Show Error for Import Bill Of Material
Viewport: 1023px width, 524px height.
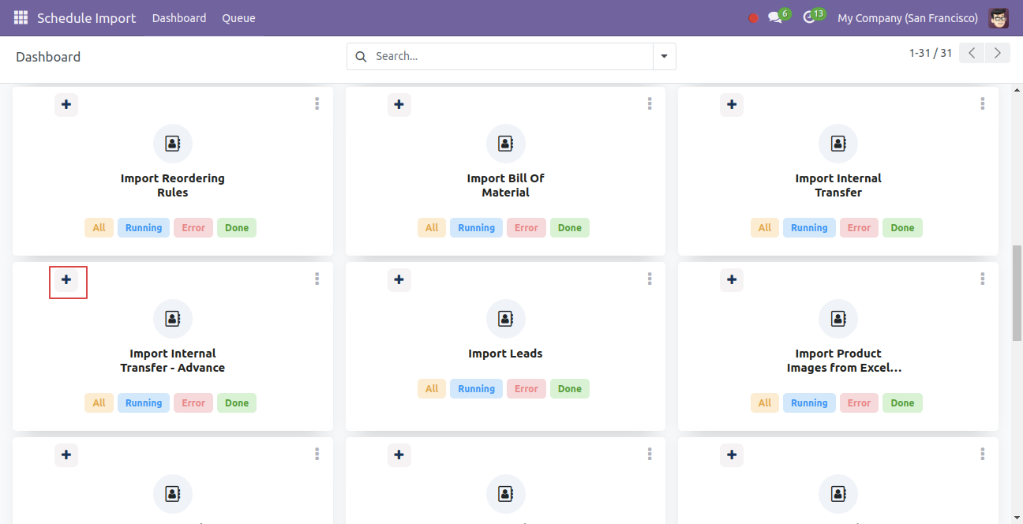[526, 227]
